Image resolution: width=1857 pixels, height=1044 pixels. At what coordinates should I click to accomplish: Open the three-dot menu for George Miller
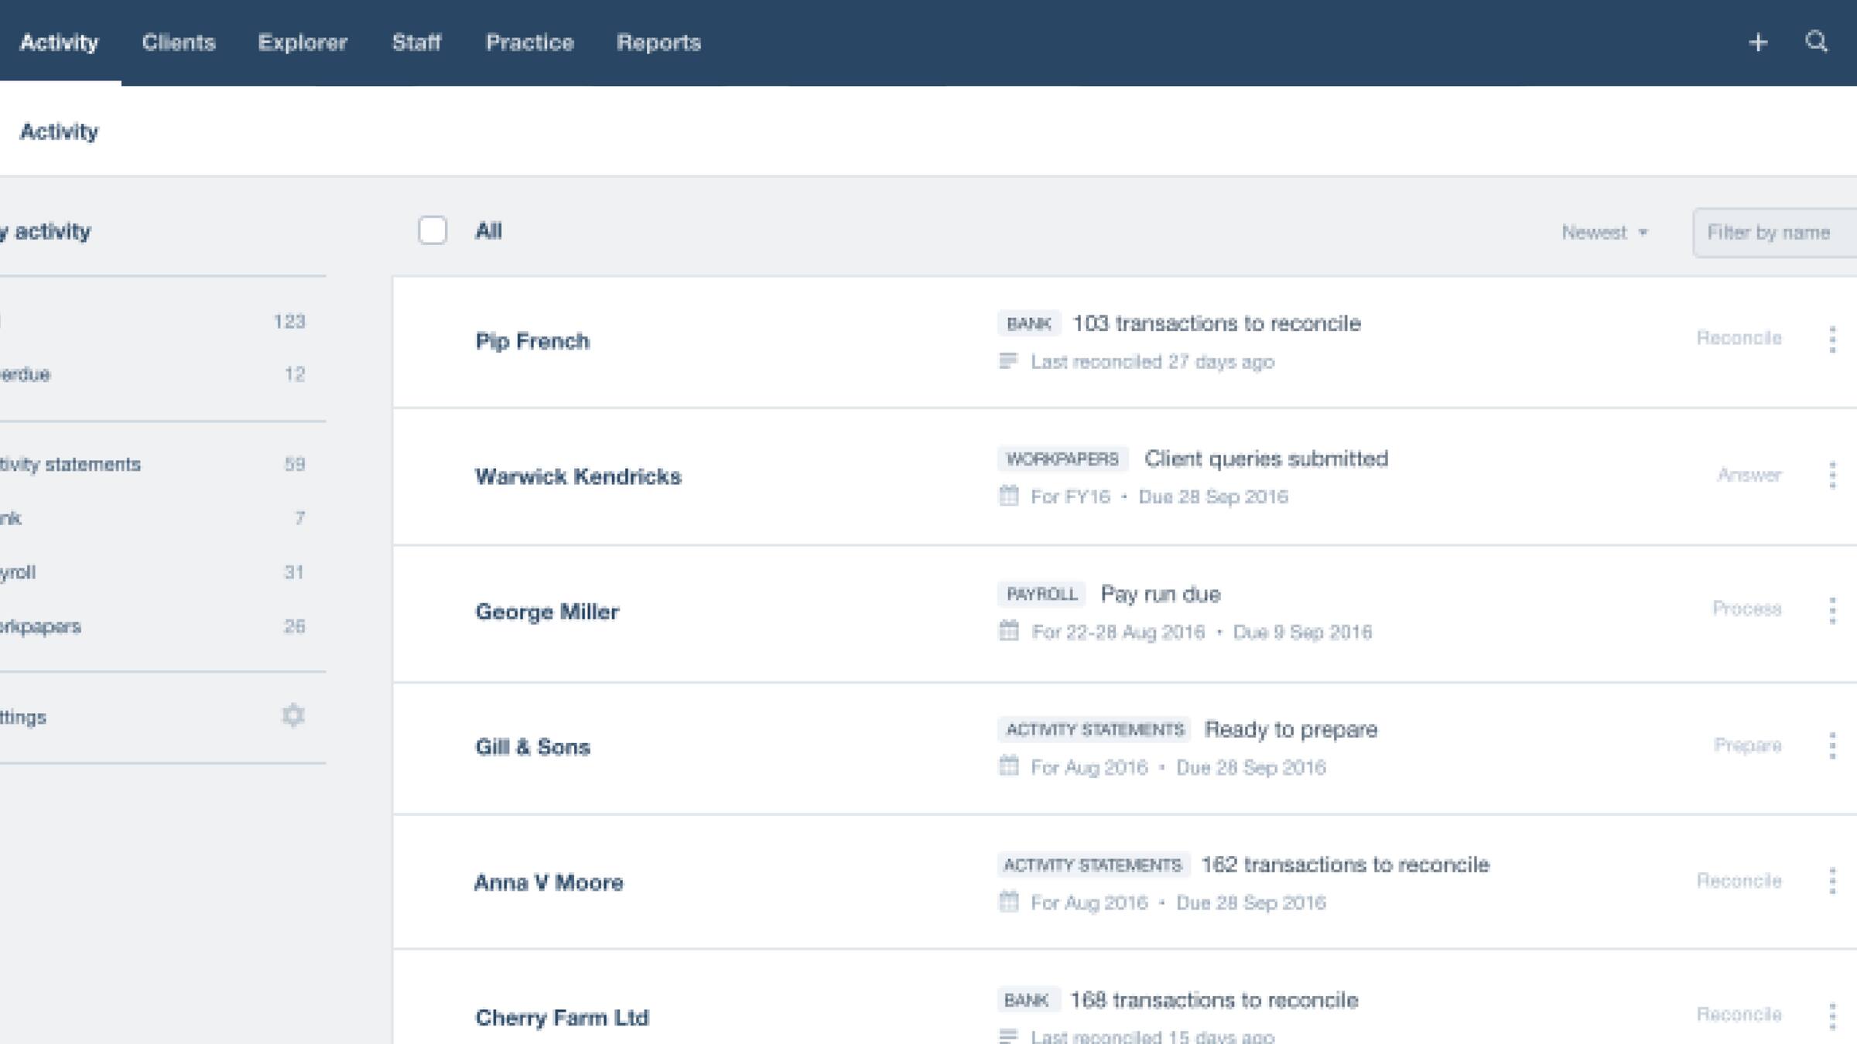click(x=1832, y=610)
